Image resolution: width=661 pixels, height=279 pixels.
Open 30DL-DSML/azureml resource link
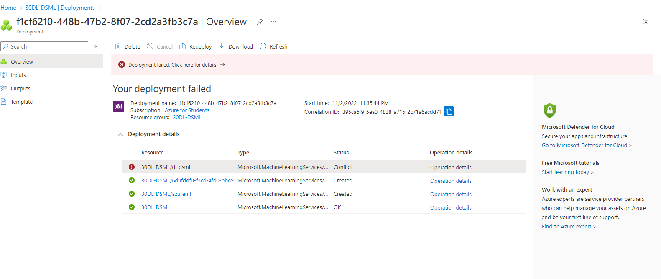click(x=166, y=194)
